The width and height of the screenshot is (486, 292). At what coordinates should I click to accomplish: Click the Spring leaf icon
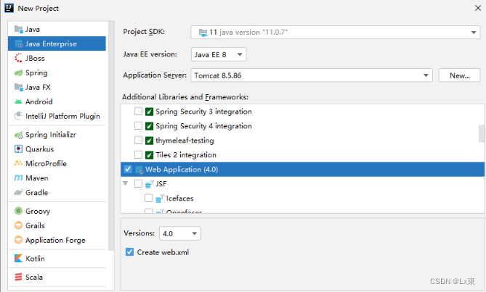tap(19, 72)
